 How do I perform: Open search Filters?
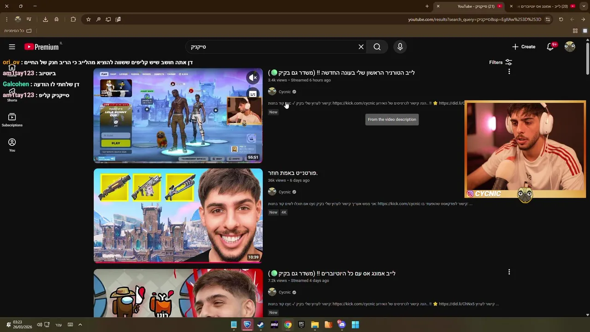point(501,62)
